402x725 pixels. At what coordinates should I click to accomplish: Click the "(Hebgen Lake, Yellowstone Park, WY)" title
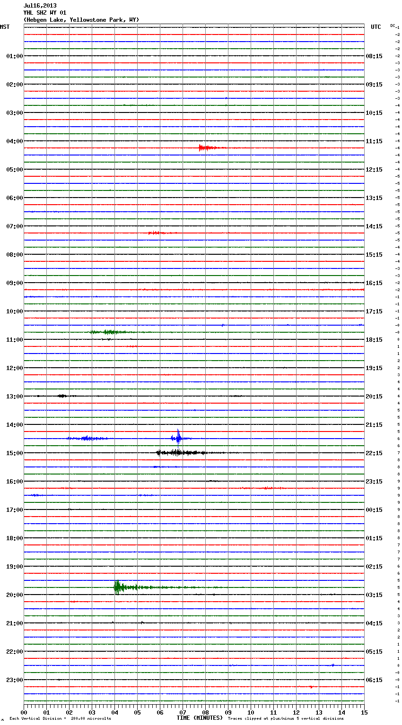(x=81, y=20)
